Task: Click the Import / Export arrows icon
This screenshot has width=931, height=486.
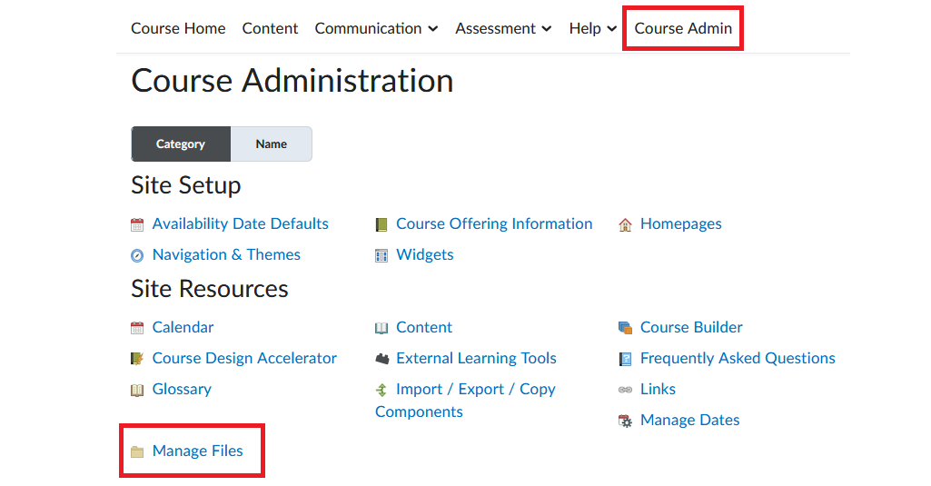Action: 381,390
